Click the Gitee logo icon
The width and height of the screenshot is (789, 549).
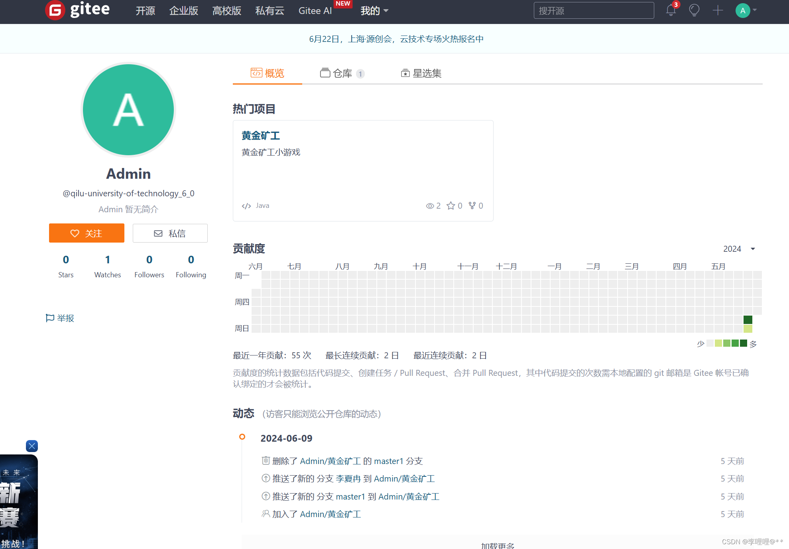coord(55,10)
